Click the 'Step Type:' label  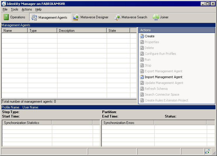[11, 112]
